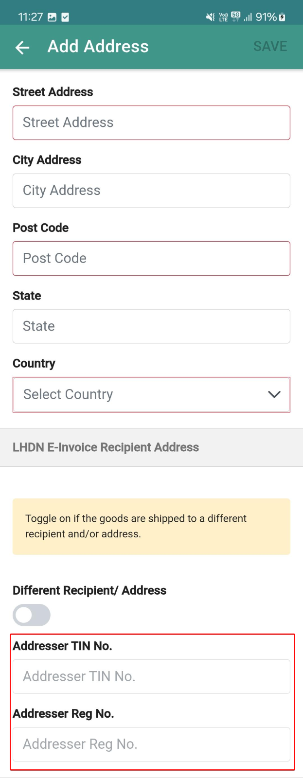Tap the signal strength bars icon
This screenshot has width=303, height=778.
click(248, 18)
